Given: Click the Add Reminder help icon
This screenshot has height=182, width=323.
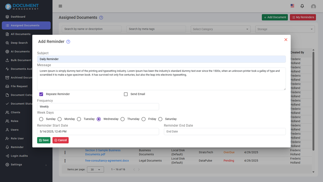Looking at the screenshot, I should [68, 42].
